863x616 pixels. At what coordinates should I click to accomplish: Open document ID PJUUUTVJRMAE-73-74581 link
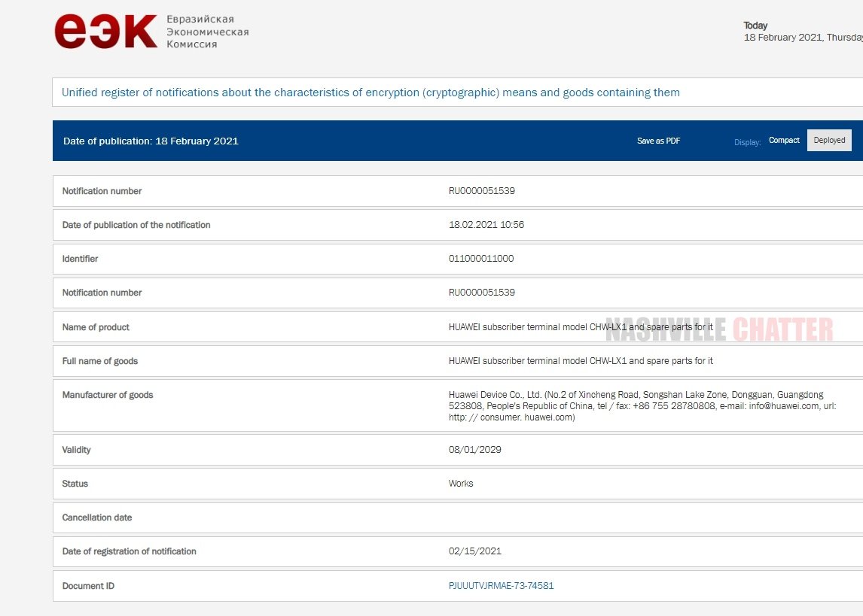(501, 586)
